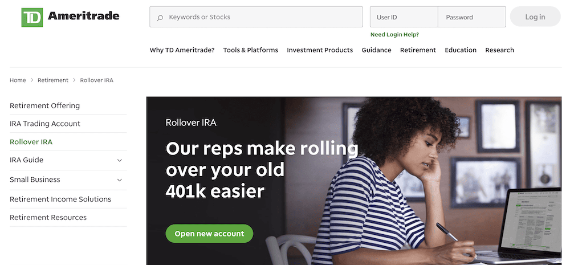570x265 pixels.
Task: Click the Log in button
Action: 535,17
